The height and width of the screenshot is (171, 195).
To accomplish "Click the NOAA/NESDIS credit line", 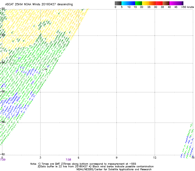I will click(114, 169).
